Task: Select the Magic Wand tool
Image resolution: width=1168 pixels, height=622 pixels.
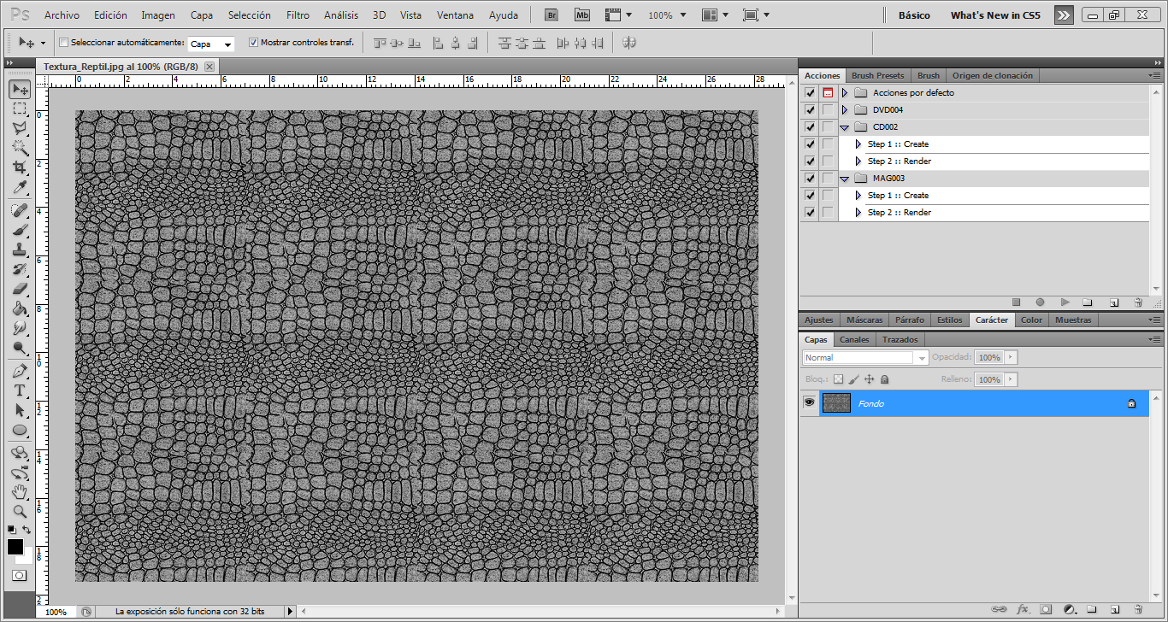Action: [x=20, y=148]
